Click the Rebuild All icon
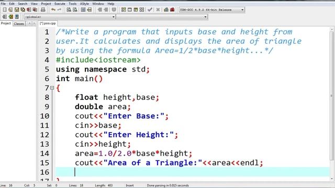 pyautogui.click(x=142, y=9)
